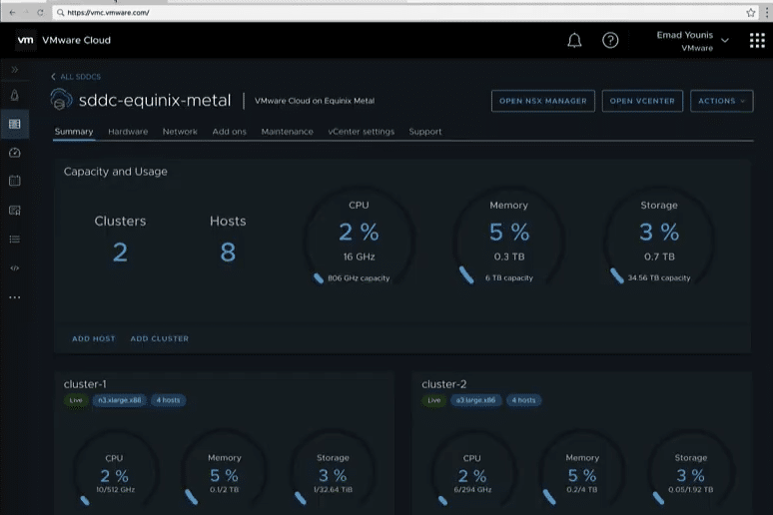Switch to the Maintenance tab
Screen dimensions: 773x515
(x=287, y=132)
